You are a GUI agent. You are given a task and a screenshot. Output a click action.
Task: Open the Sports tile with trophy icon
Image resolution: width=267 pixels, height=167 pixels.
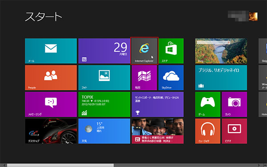[x=158, y=105]
